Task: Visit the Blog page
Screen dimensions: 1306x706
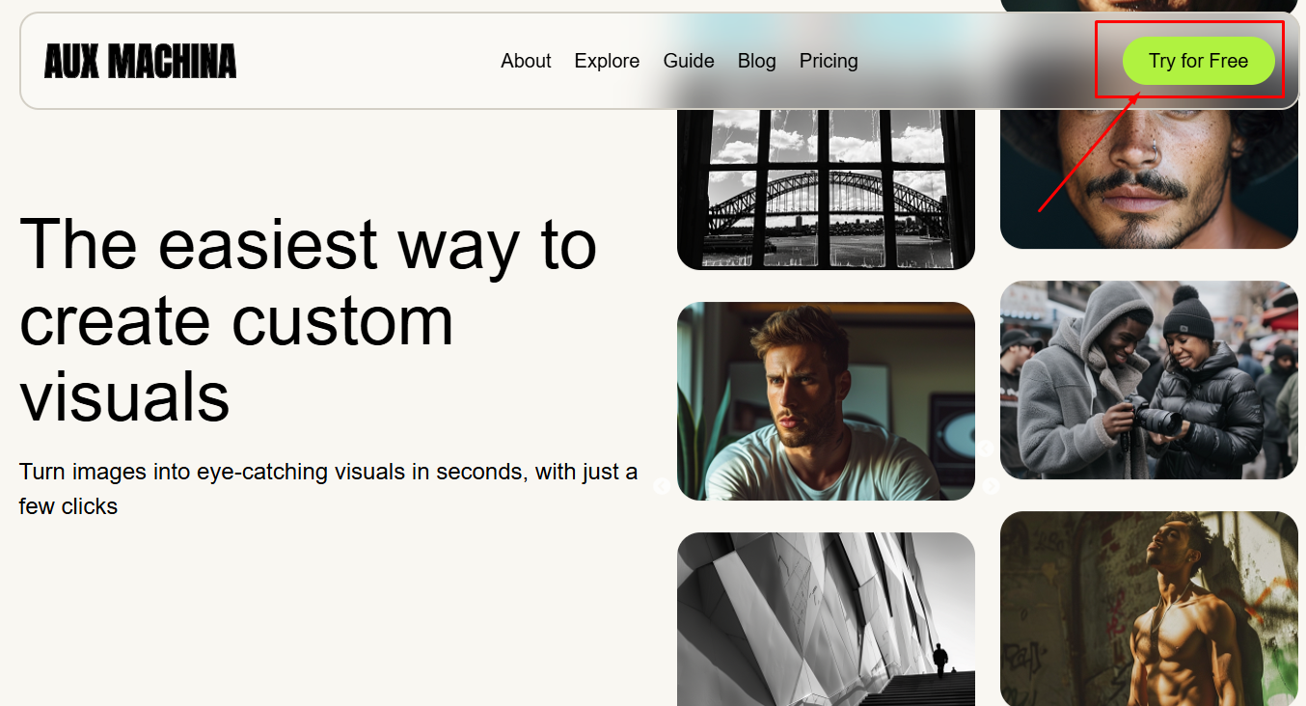Action: (x=756, y=61)
